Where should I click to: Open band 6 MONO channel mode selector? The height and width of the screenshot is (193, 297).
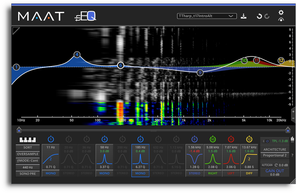(140, 173)
